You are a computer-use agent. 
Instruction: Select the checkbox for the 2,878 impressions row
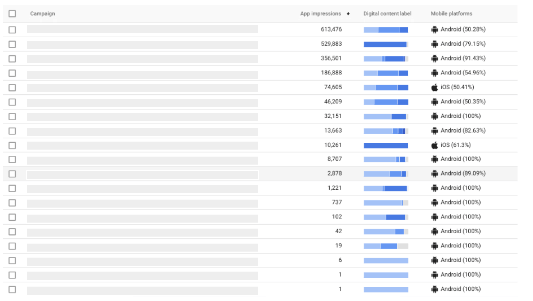tap(12, 174)
